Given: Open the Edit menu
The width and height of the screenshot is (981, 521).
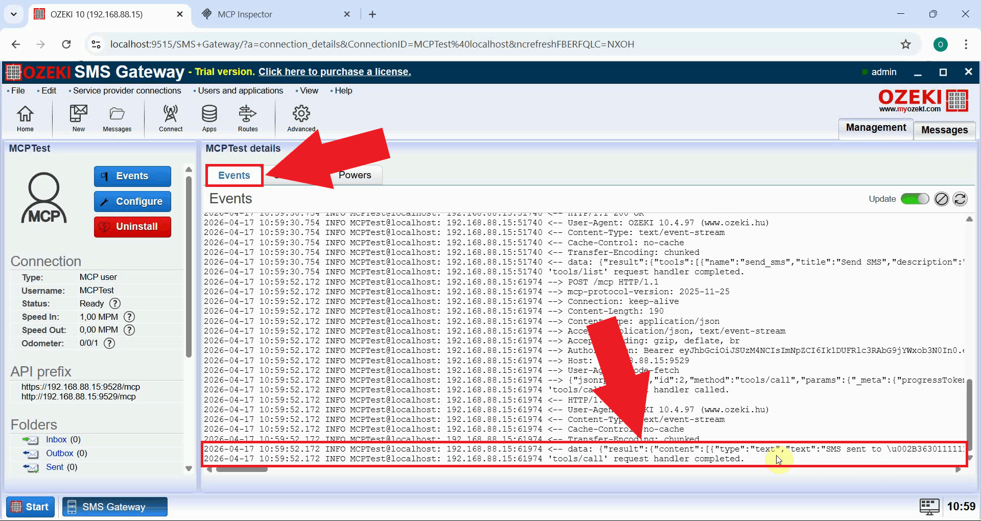Looking at the screenshot, I should coord(49,90).
